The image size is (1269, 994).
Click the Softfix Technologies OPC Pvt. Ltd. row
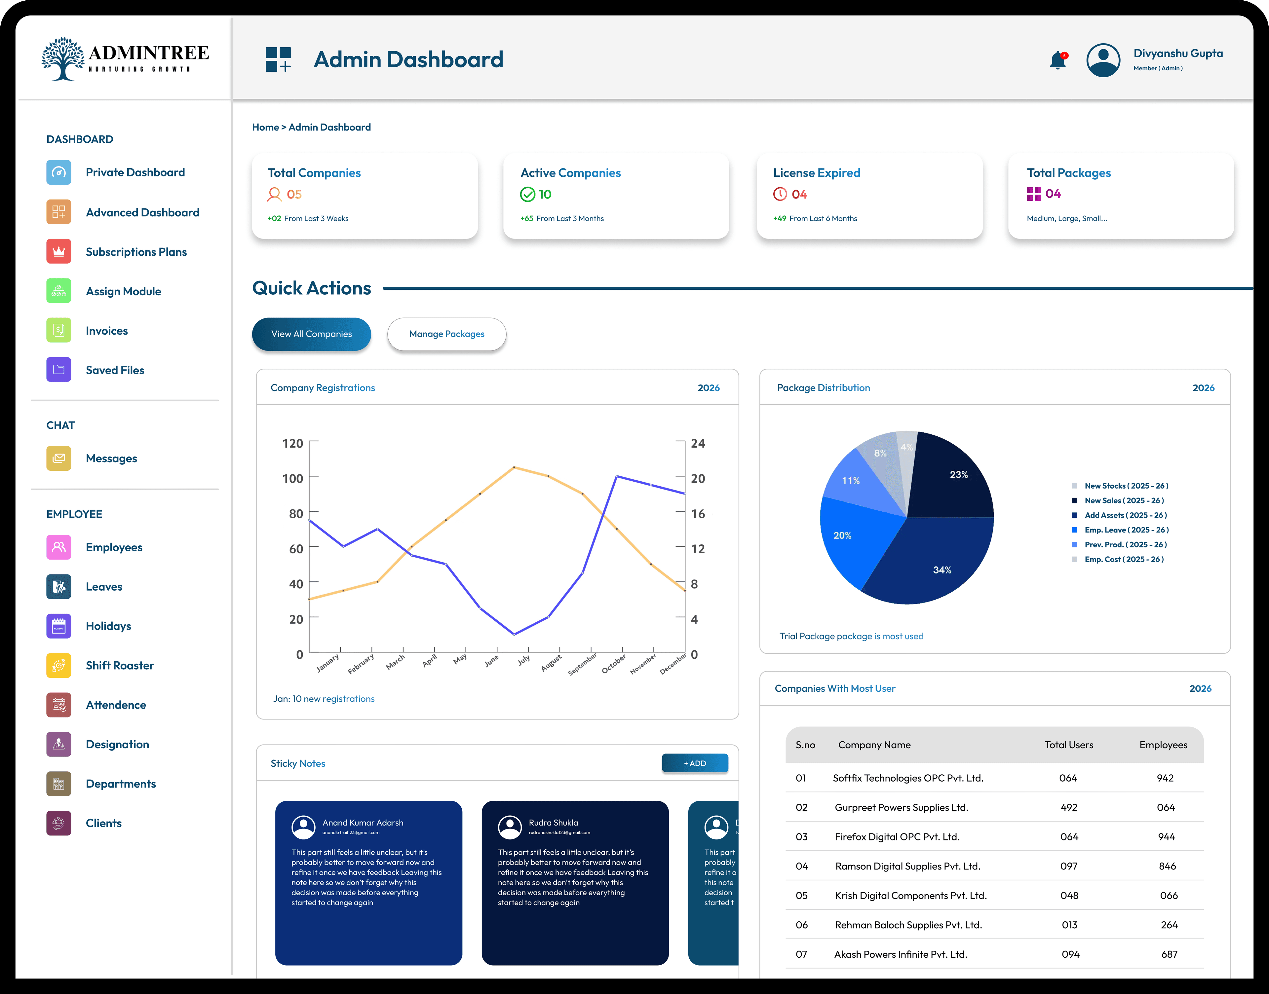994,778
